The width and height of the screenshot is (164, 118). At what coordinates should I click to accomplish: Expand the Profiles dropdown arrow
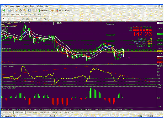click(x=12, y=10)
